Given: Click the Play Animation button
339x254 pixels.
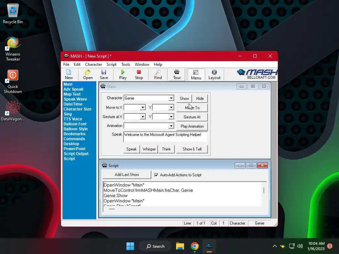Looking at the screenshot, I should [192, 126].
